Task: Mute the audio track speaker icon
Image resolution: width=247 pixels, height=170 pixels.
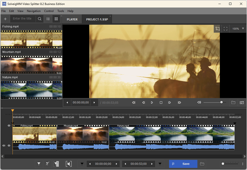Action: pyautogui.click(x=4, y=146)
